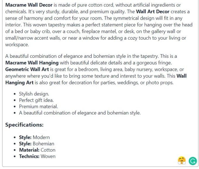Click the Material: Cotton specification line
199x169 pixels.
37,150
